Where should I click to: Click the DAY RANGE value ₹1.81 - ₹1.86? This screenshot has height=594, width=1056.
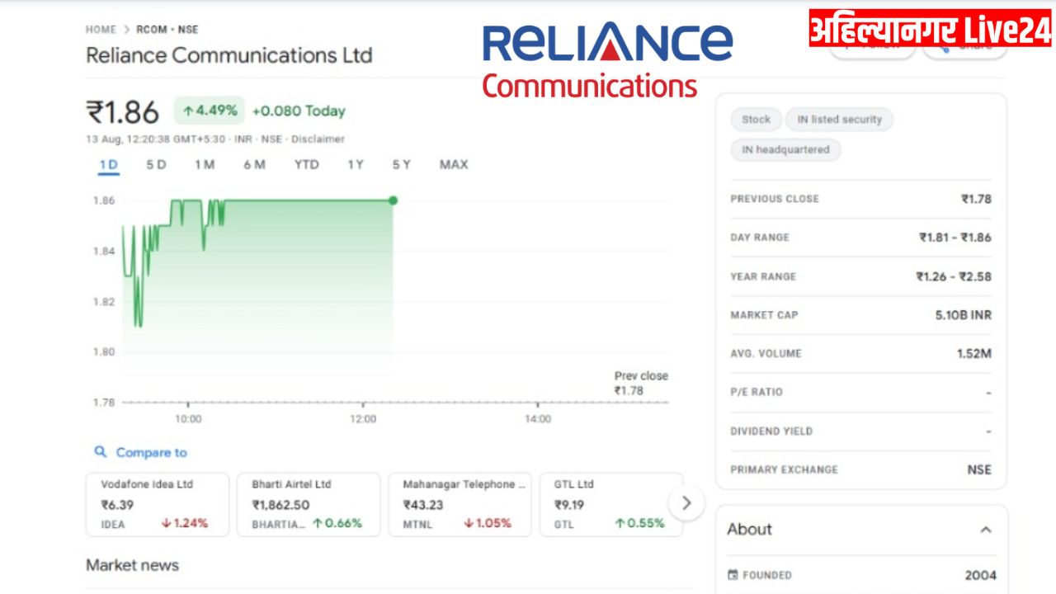click(x=955, y=238)
